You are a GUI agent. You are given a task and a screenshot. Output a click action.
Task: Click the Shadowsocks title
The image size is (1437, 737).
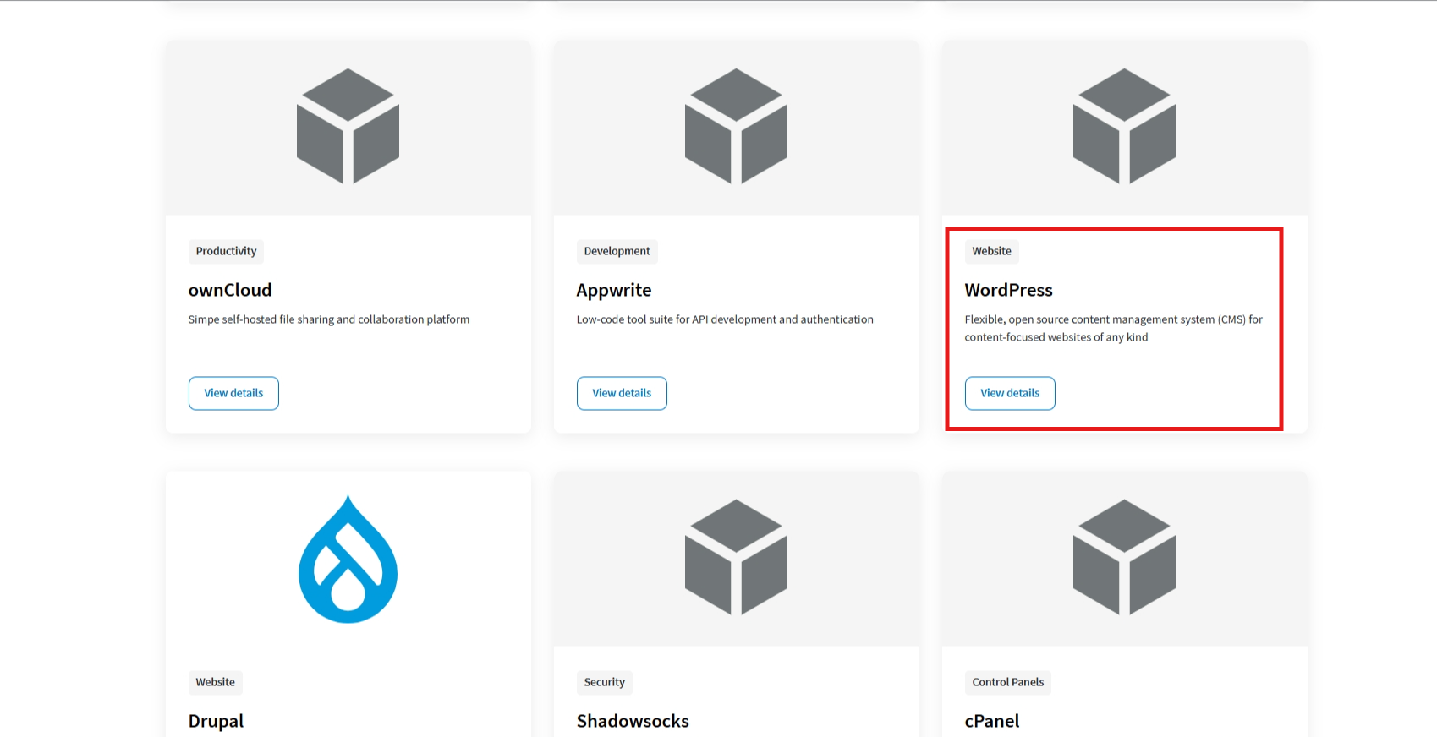click(633, 721)
